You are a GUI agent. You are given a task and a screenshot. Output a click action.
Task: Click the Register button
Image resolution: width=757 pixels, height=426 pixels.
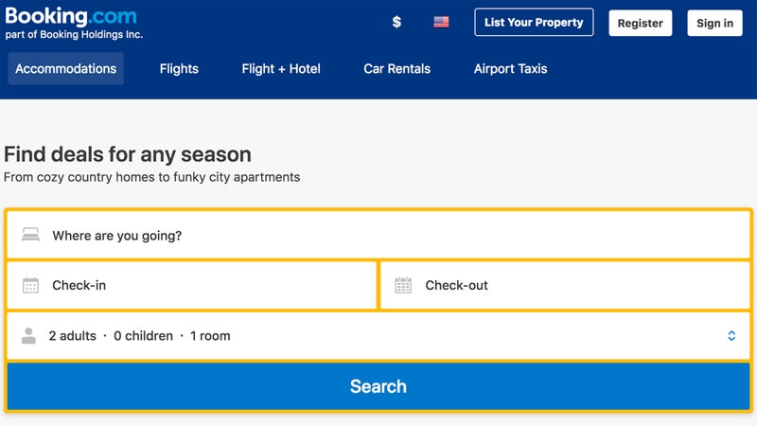pos(641,23)
